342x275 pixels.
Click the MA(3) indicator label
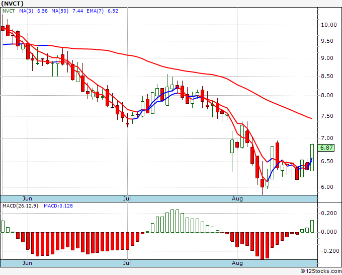26,11
